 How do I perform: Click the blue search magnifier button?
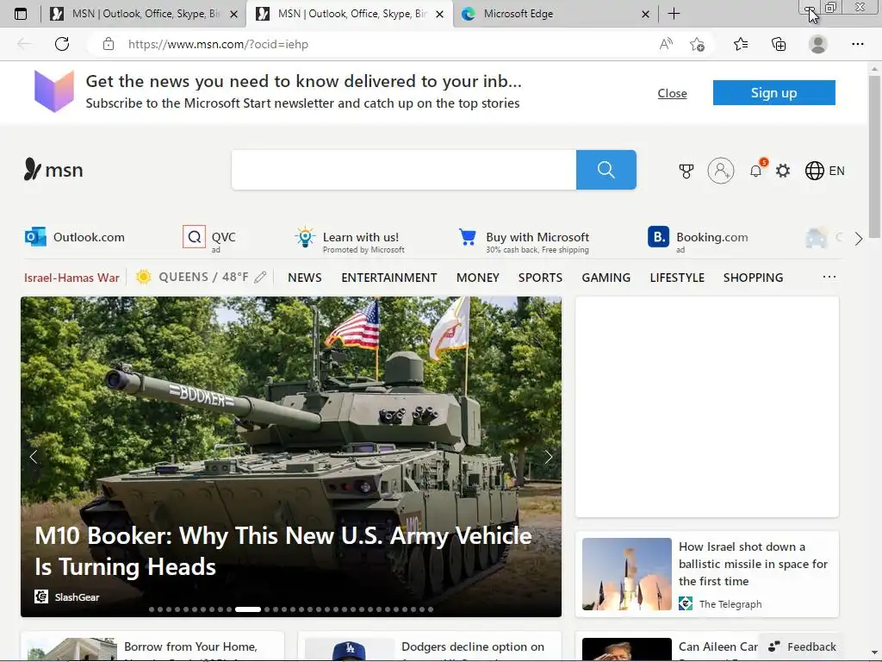[x=606, y=170]
